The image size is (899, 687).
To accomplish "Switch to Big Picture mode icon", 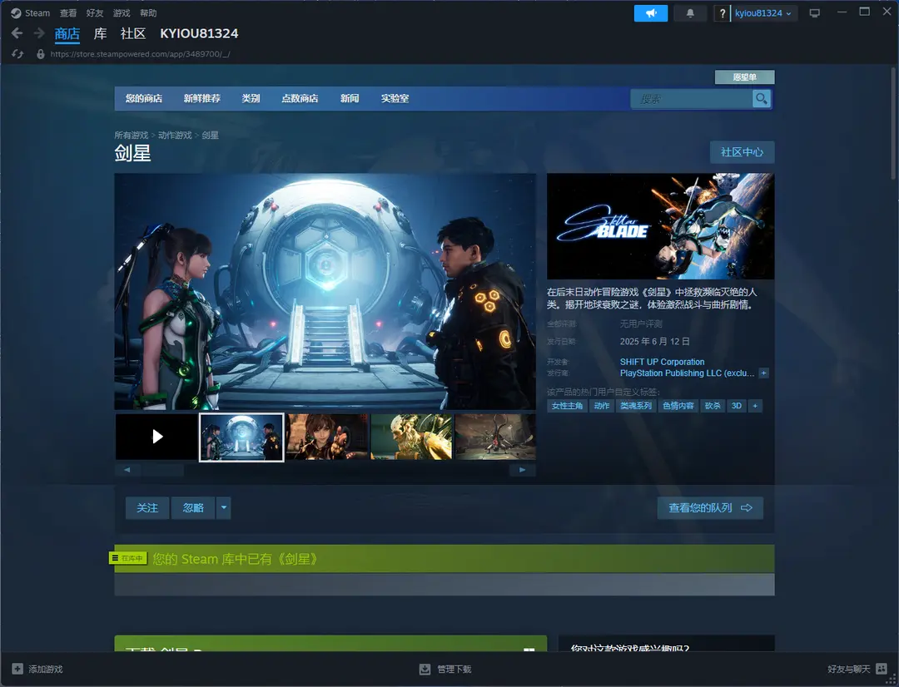I will pyautogui.click(x=814, y=13).
